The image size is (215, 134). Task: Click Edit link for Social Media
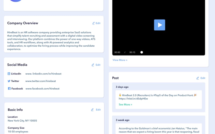98,65
